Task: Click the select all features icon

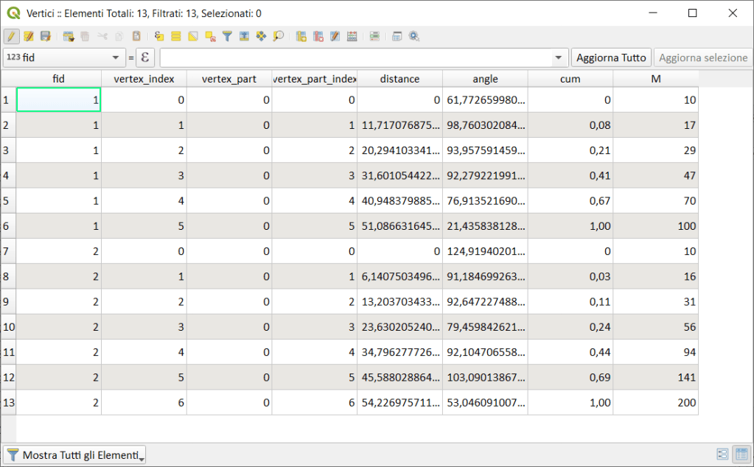Action: click(x=176, y=36)
